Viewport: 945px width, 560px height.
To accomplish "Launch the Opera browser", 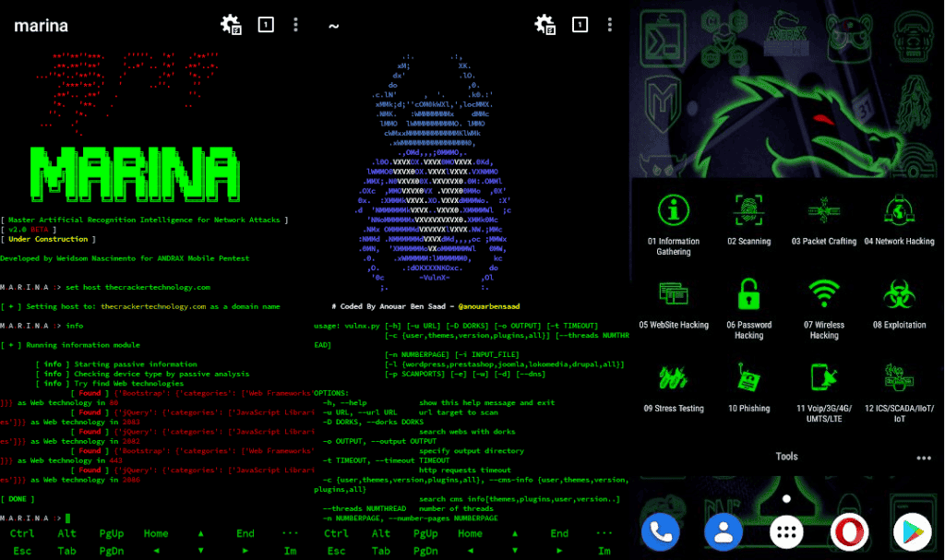I will pos(849,532).
